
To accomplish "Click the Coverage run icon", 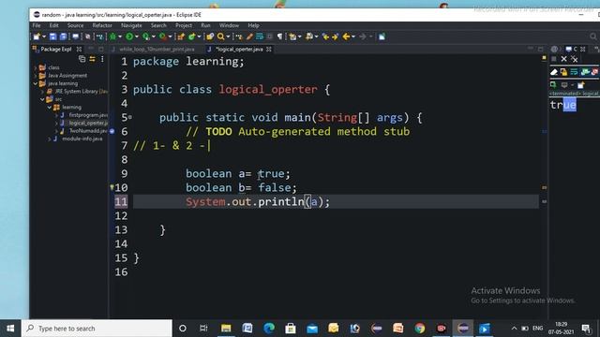I will click(146, 37).
